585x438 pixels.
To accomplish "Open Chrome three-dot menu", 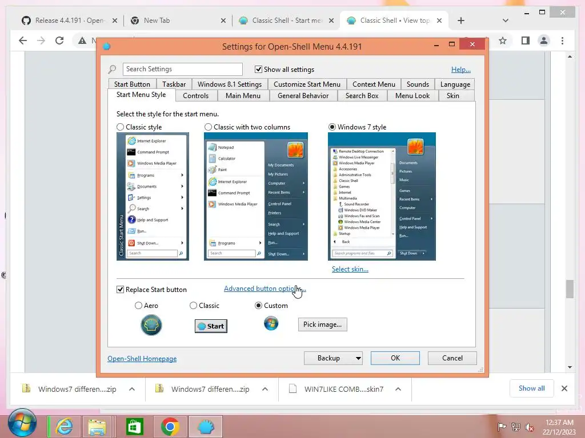I will (x=562, y=40).
